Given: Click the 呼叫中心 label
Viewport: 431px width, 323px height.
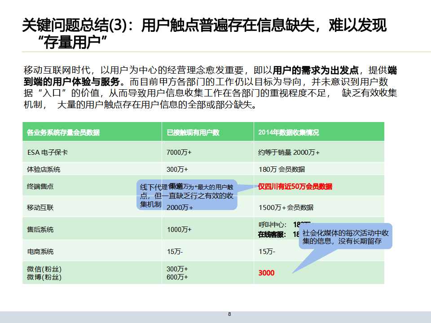Looking at the screenshot, I should (x=272, y=225).
